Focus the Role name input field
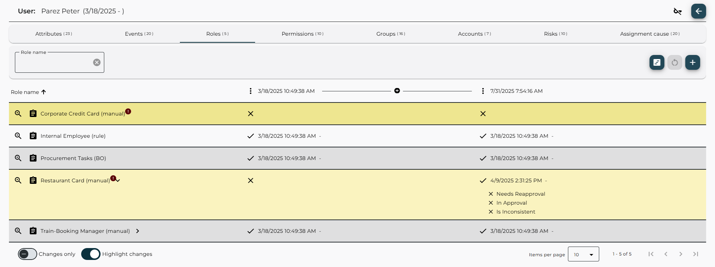 pyautogui.click(x=54, y=63)
